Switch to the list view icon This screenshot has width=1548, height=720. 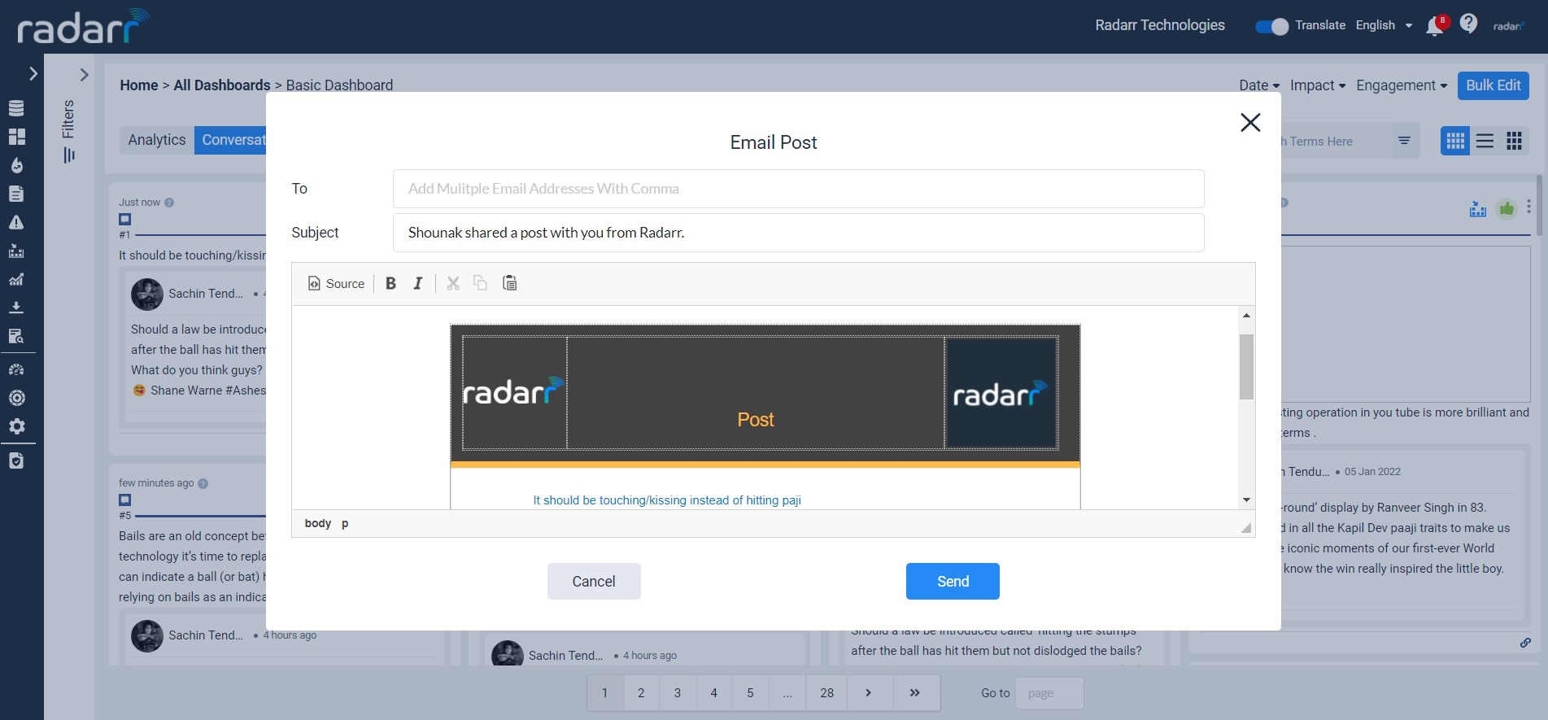tap(1485, 141)
